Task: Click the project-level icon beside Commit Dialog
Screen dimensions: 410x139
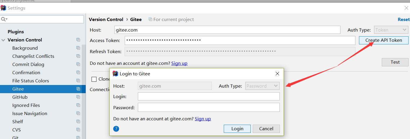Action: click(x=78, y=64)
